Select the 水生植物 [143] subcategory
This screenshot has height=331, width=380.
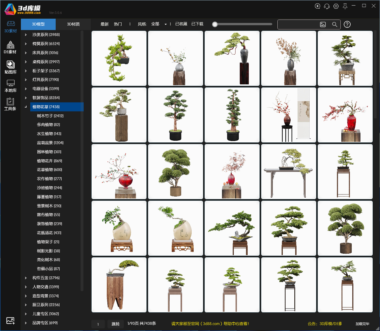click(x=49, y=134)
